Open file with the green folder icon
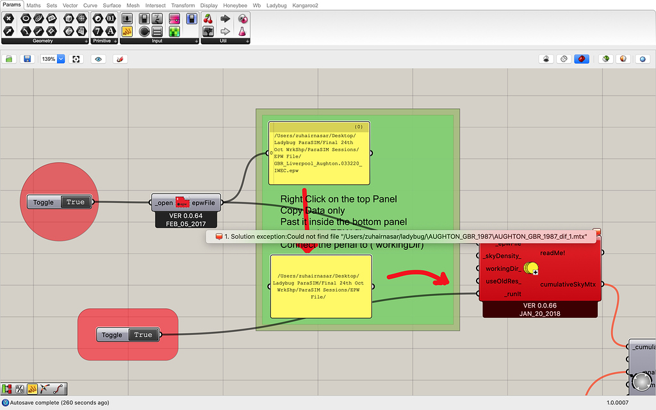Viewport: 656px width, 410px height. click(10, 59)
